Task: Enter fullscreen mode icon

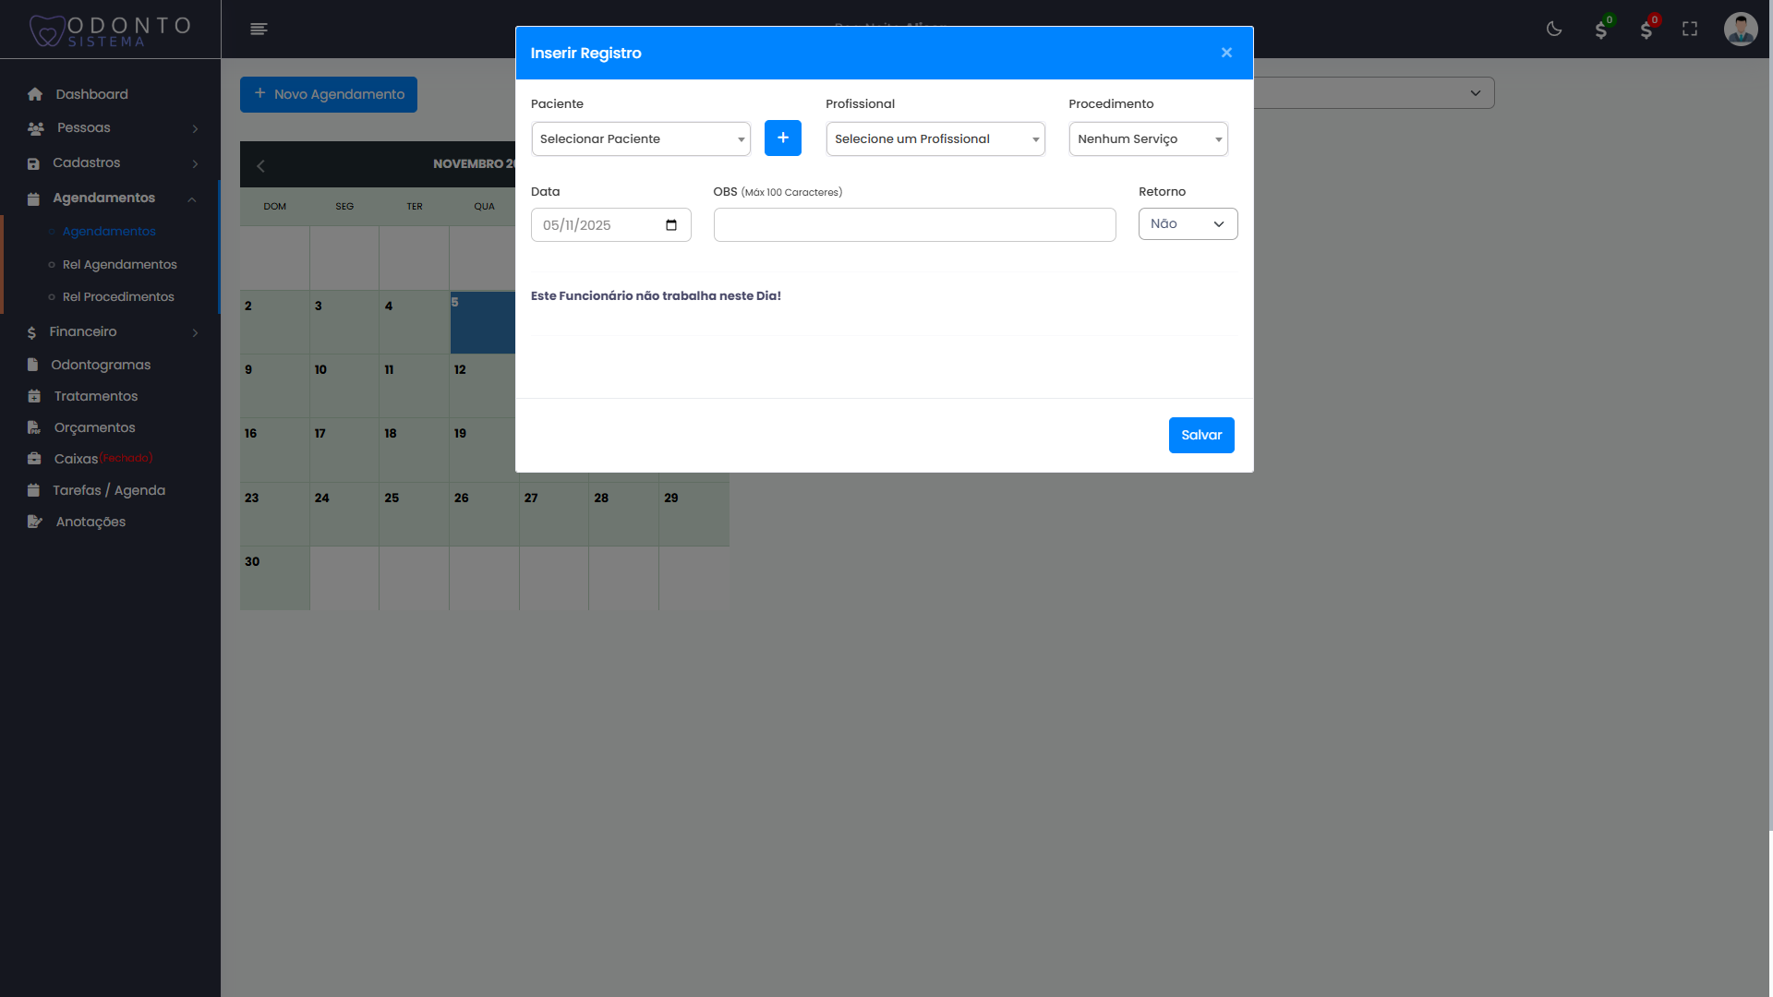Action: pos(1690,29)
